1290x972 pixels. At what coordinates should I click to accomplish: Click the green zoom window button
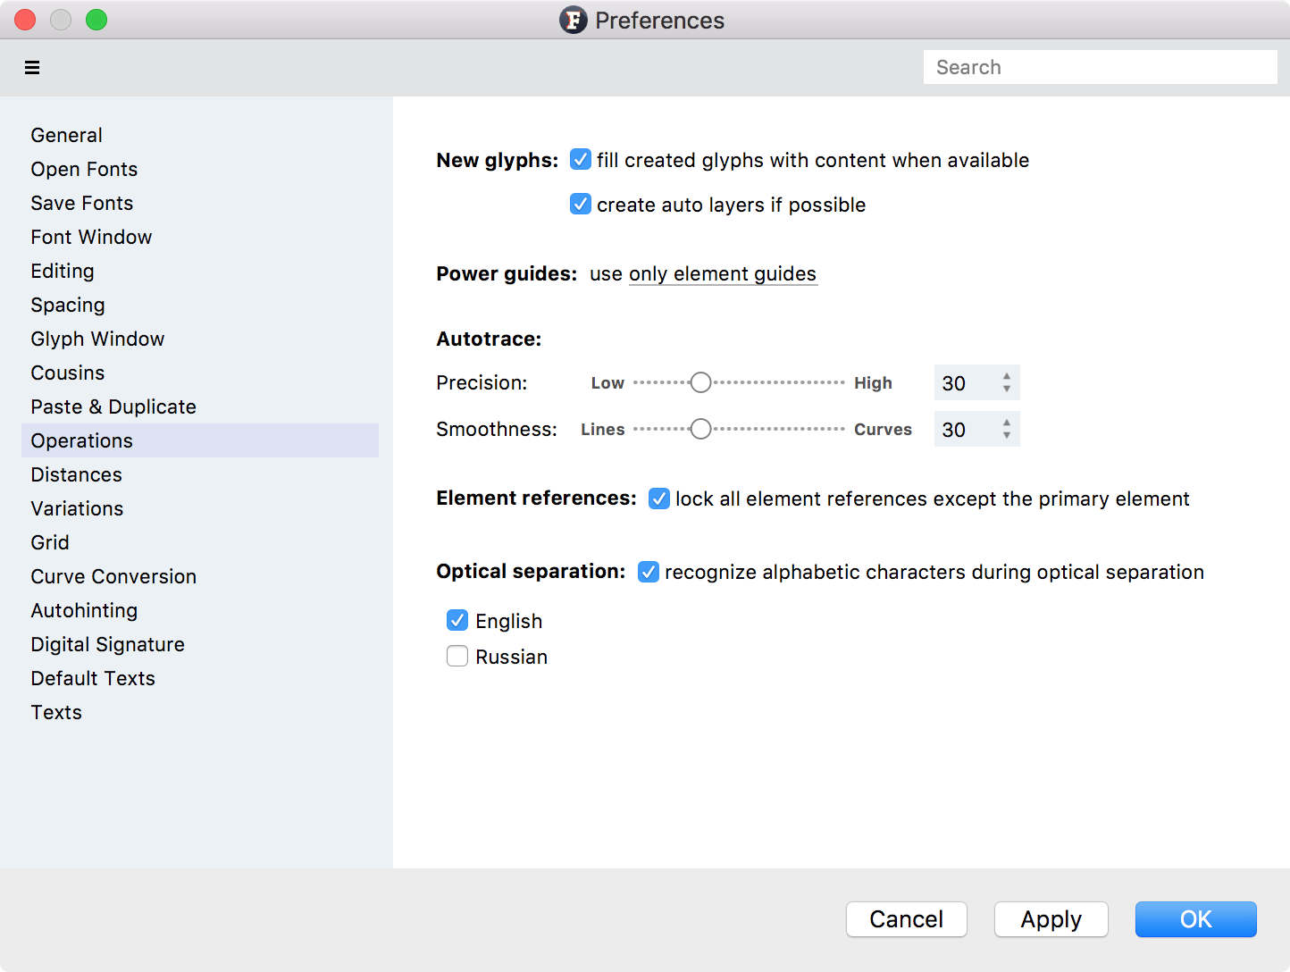pos(96,20)
